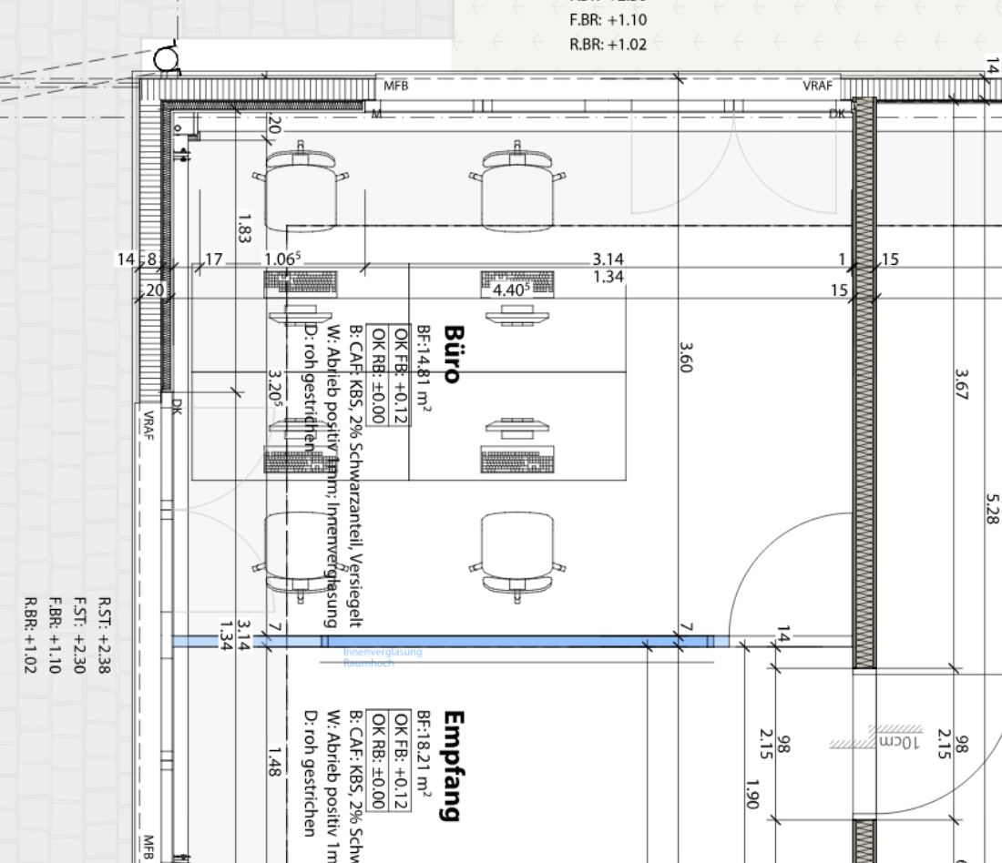Click the Büro room name label
The height and width of the screenshot is (863, 1002).
[453, 354]
